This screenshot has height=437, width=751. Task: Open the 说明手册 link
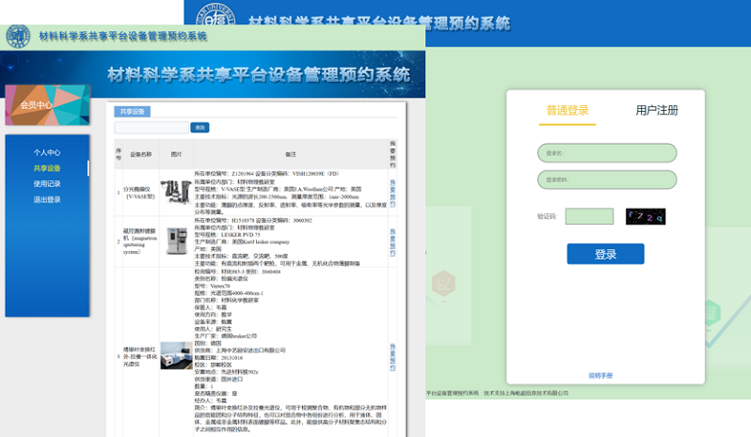[600, 375]
